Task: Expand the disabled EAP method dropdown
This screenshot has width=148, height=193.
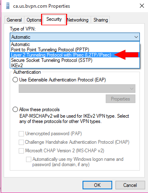Action: click(x=77, y=89)
